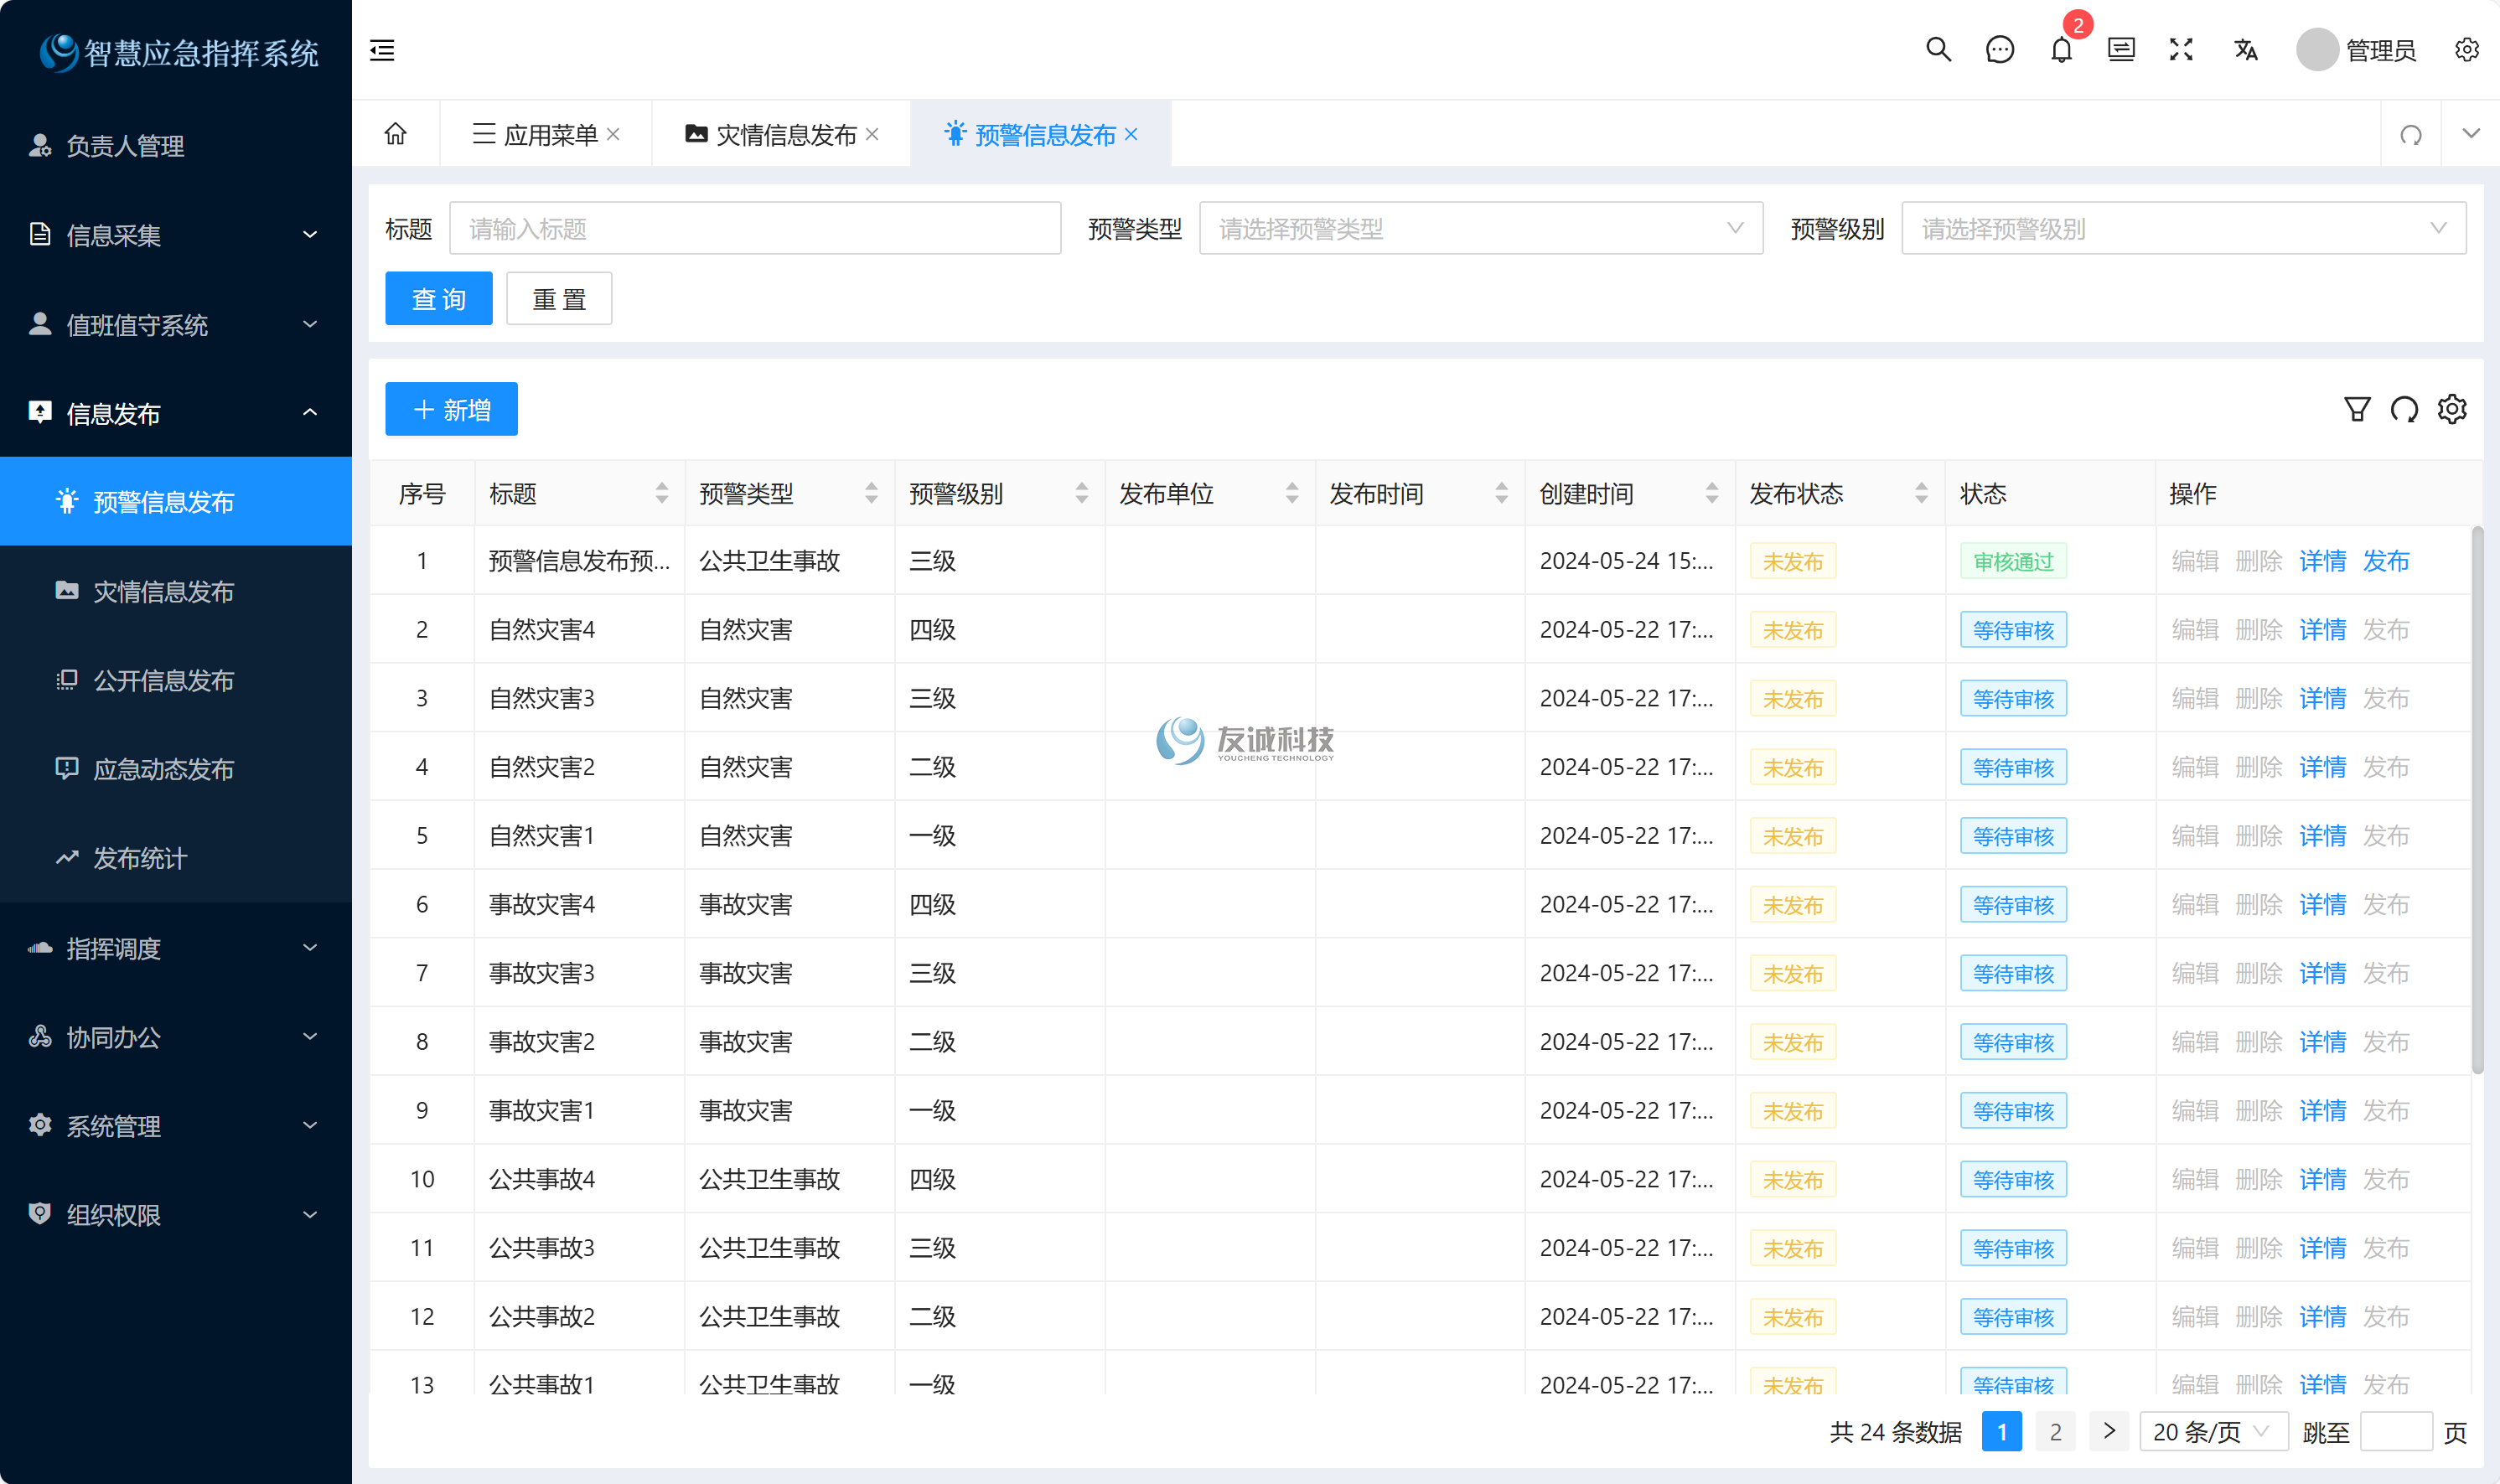
Task: Expand the 值班值守系统 sidebar menu
Action: pos(176,324)
